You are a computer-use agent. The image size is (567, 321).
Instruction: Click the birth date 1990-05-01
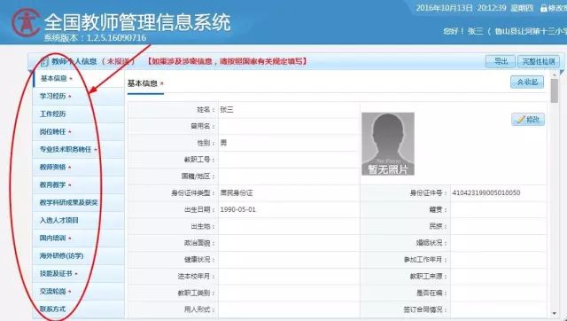[237, 209]
